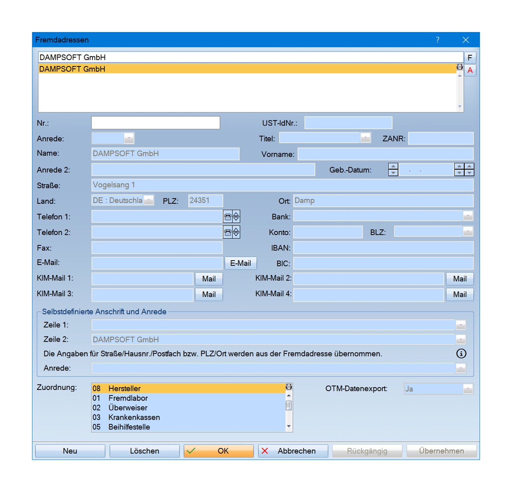Click the Fax input field
512x492 pixels.
(157, 248)
